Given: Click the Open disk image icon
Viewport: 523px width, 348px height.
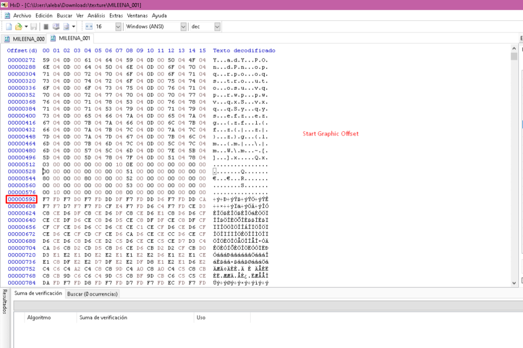Looking at the screenshot, I should click(x=66, y=26).
